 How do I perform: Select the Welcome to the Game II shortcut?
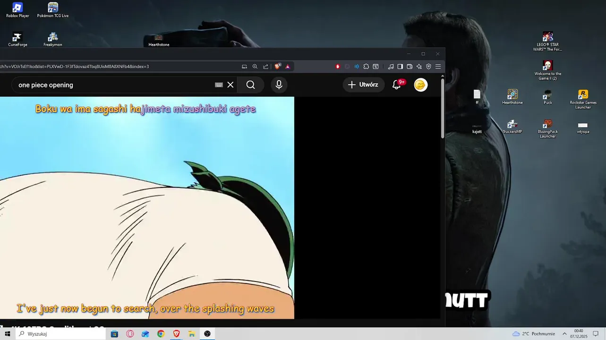tap(548, 70)
